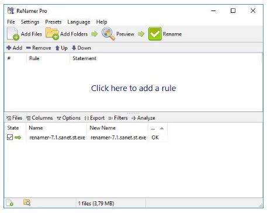Image resolution: width=267 pixels, height=213 pixels.
Task: Move the rule Down
Action: coord(81,48)
